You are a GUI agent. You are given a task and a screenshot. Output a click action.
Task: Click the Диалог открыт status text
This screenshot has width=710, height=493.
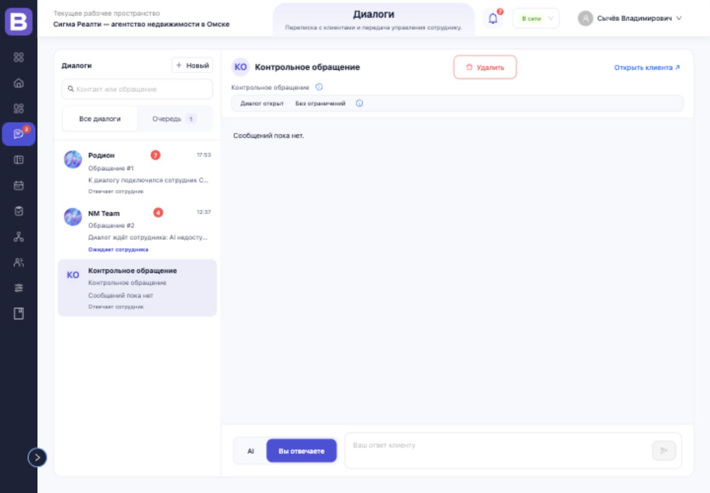[x=262, y=104]
